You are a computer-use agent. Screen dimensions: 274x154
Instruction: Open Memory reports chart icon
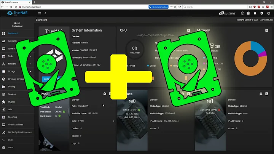(267, 30)
